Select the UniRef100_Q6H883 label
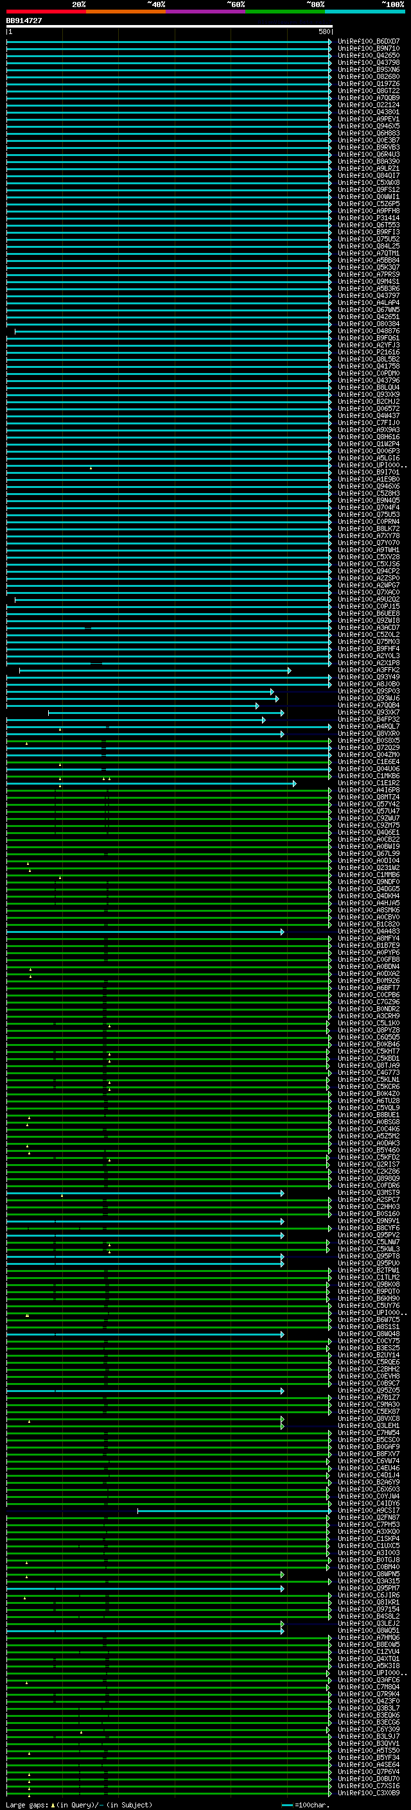Image resolution: width=411 pixels, height=1810 pixels. (x=369, y=133)
